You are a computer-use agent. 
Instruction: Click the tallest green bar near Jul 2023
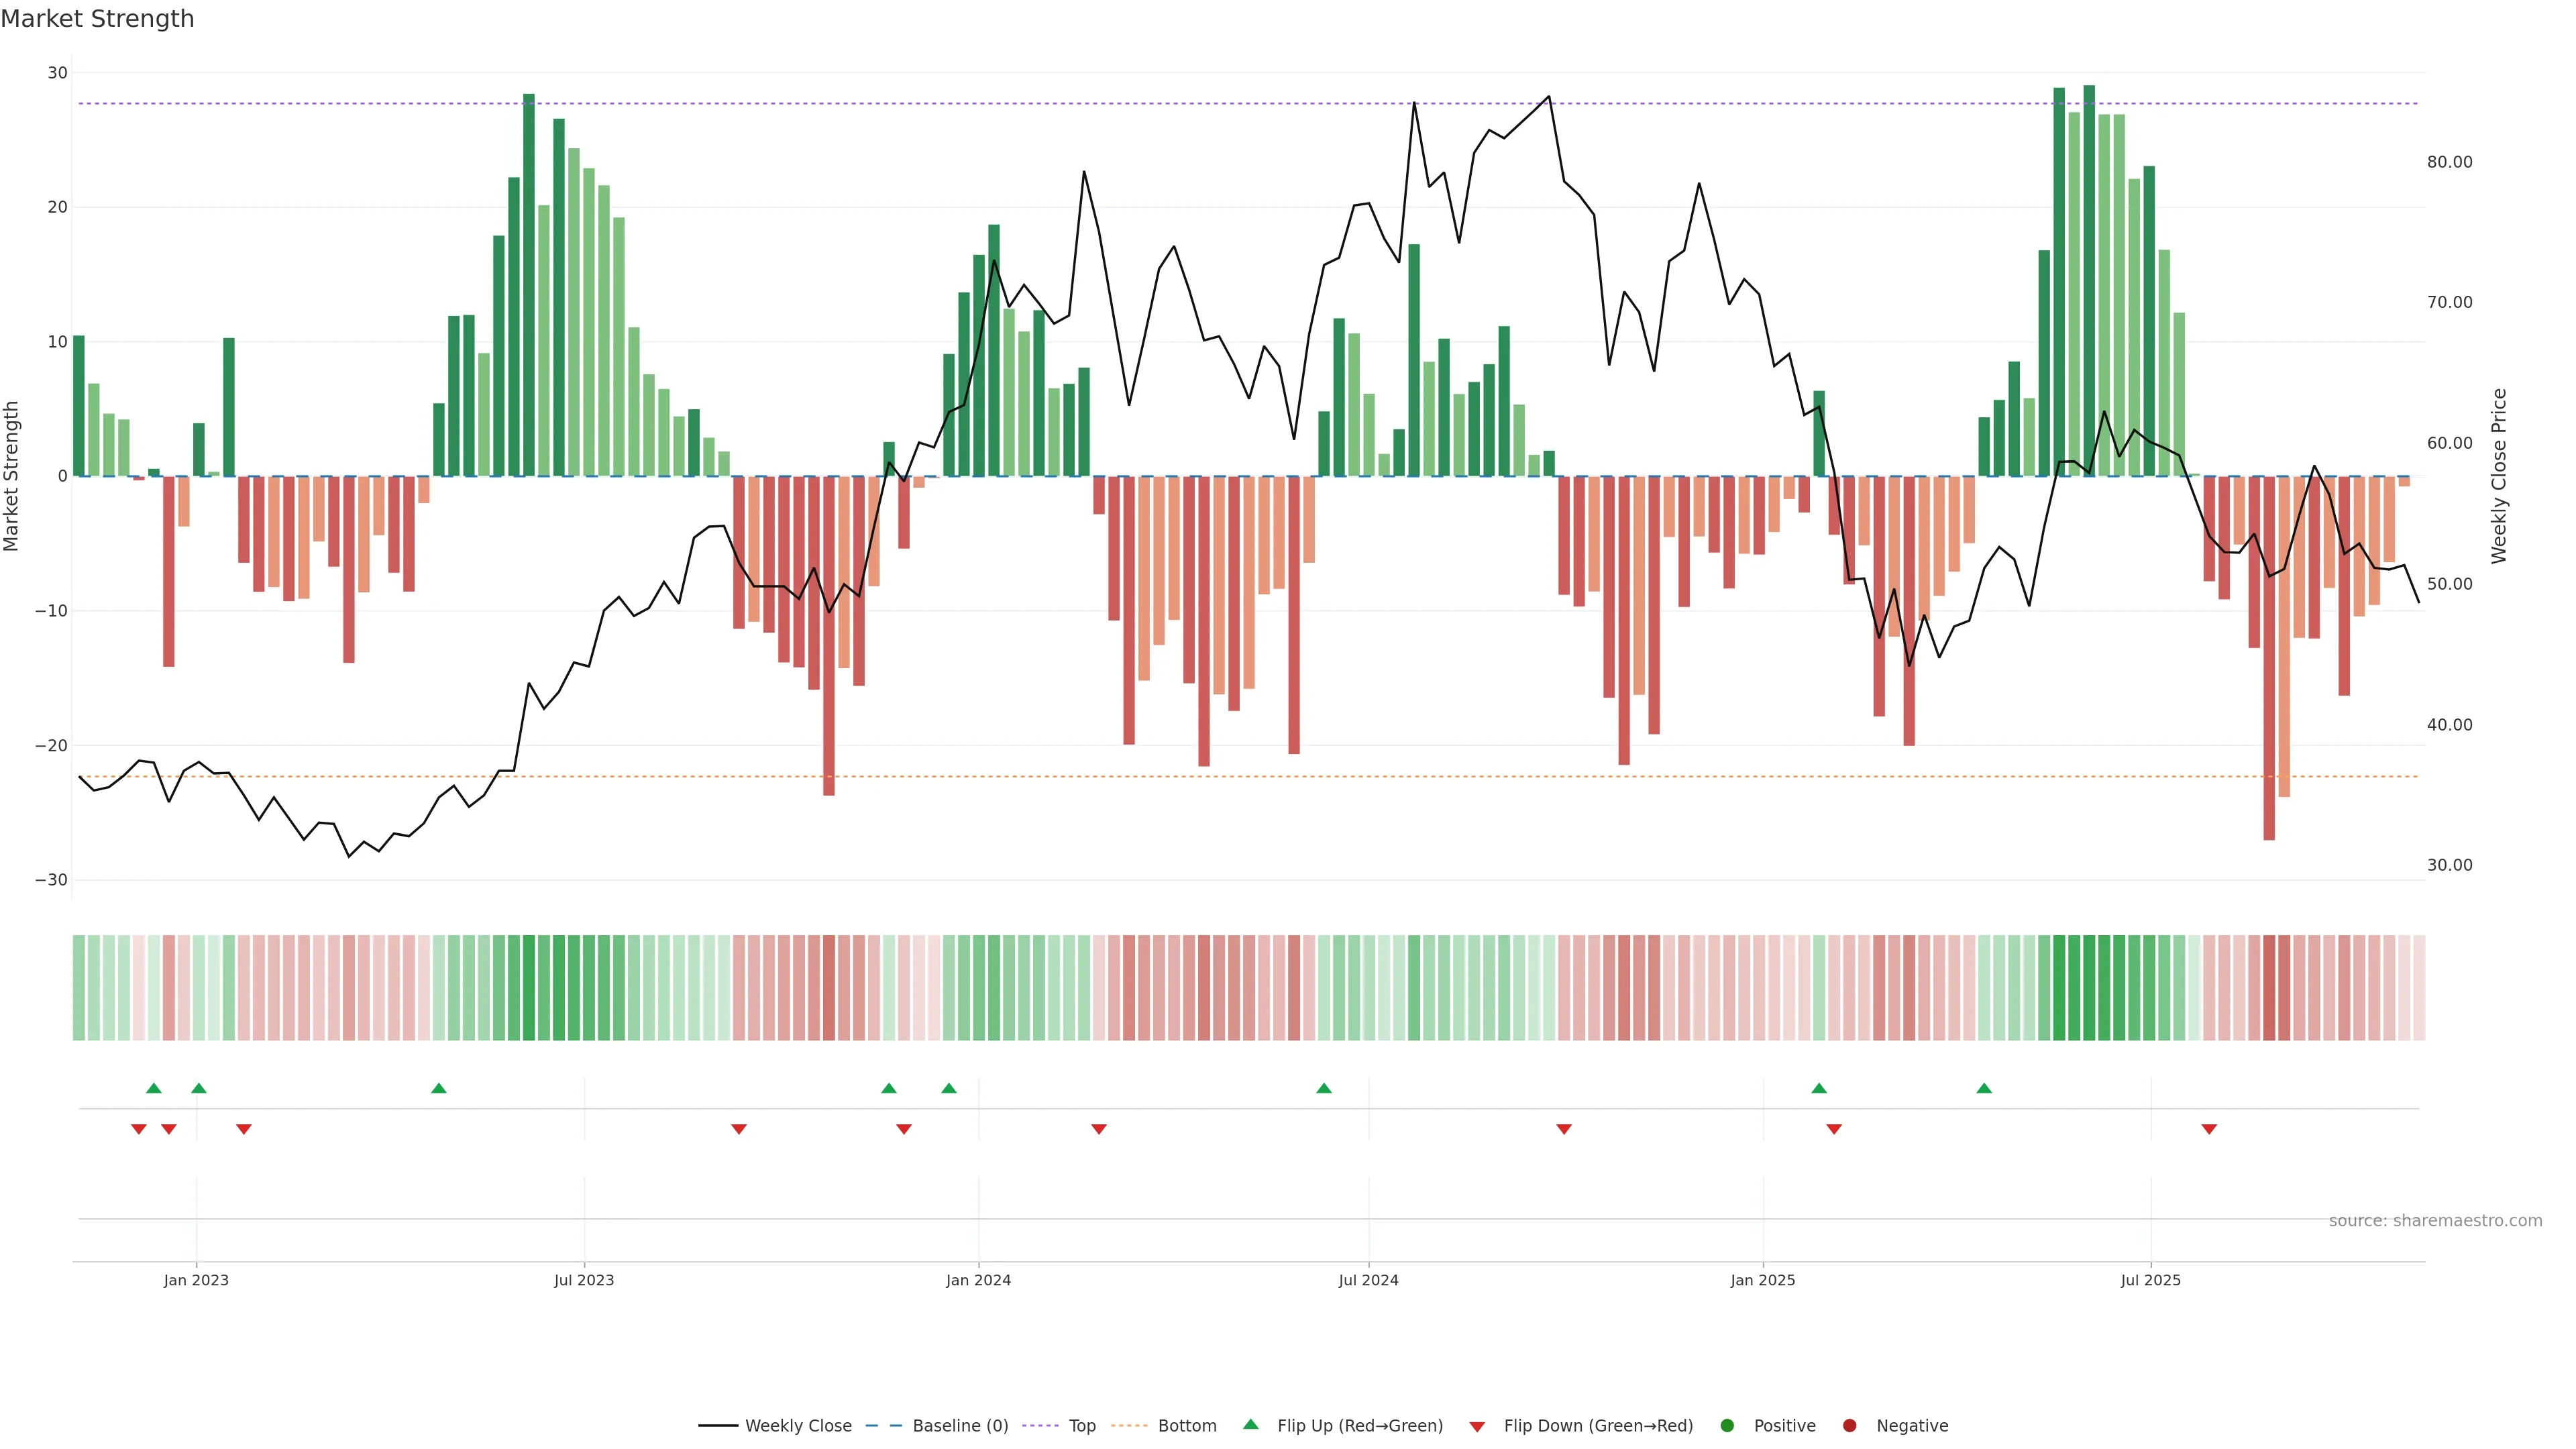point(529,285)
